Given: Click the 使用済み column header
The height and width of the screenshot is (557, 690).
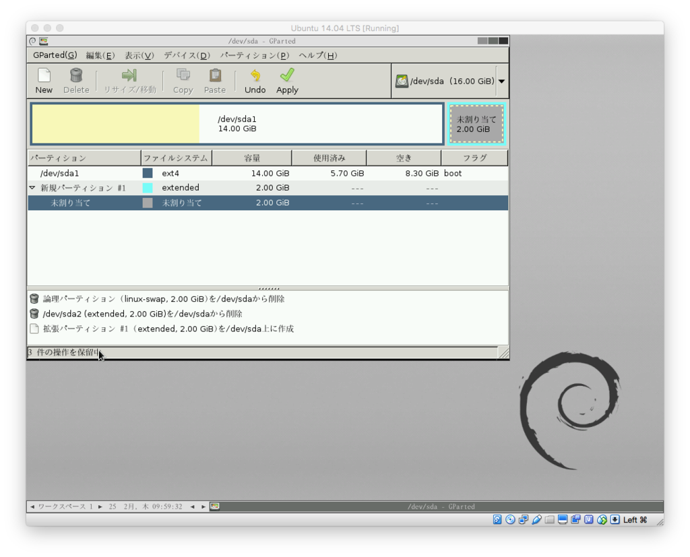Looking at the screenshot, I should 329,158.
